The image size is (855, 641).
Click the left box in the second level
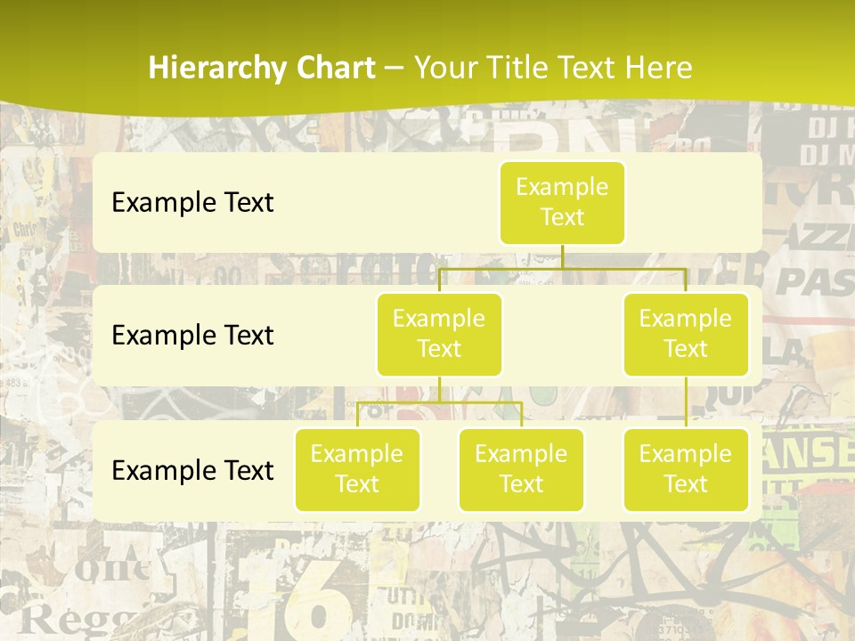(439, 334)
